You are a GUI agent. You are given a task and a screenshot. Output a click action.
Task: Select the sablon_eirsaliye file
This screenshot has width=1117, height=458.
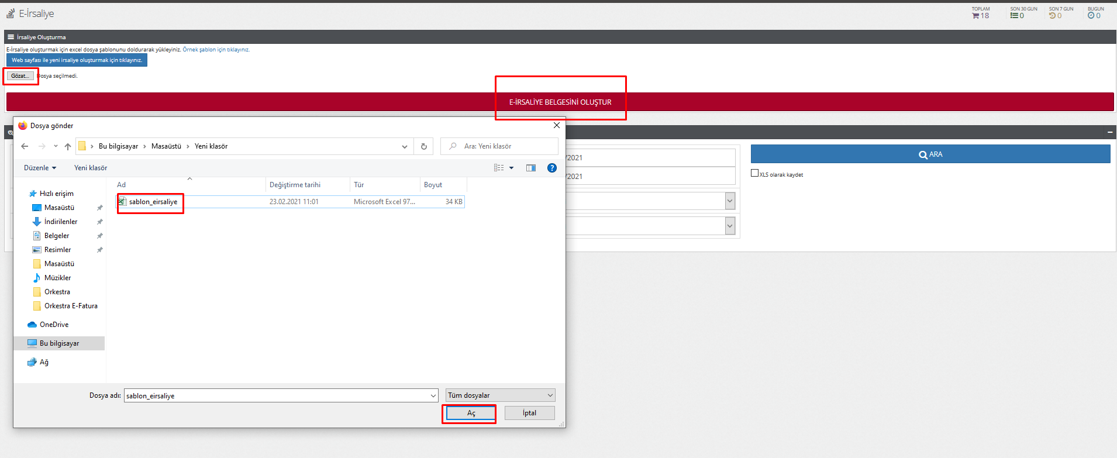point(153,202)
